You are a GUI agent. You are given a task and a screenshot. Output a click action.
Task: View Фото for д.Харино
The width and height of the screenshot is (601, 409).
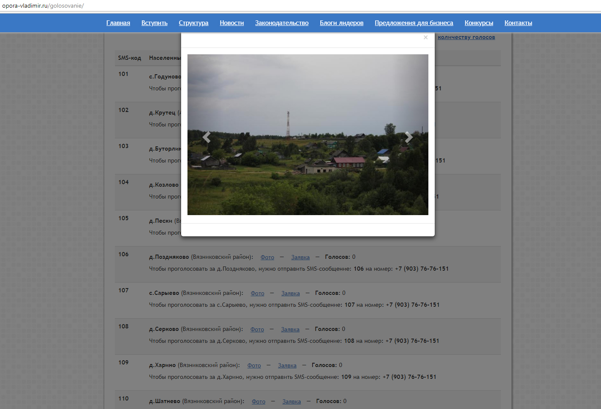pyautogui.click(x=254, y=365)
